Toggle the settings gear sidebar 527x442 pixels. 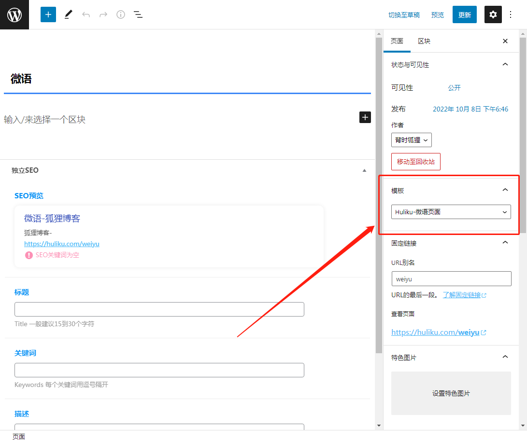pos(493,14)
